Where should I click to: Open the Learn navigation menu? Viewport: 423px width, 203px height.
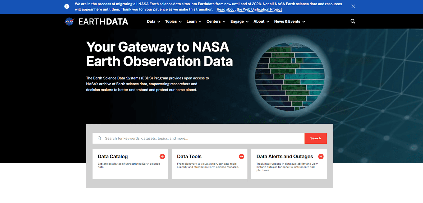[192, 21]
